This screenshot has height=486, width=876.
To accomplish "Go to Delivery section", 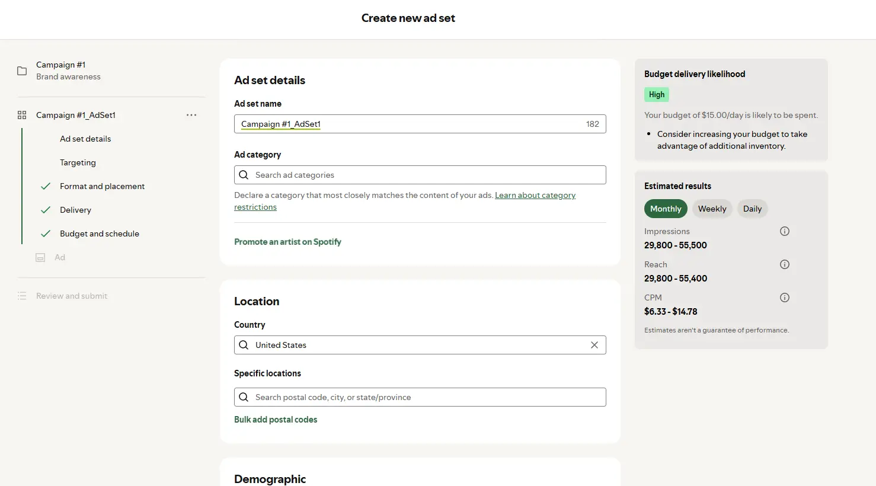I will [75, 210].
